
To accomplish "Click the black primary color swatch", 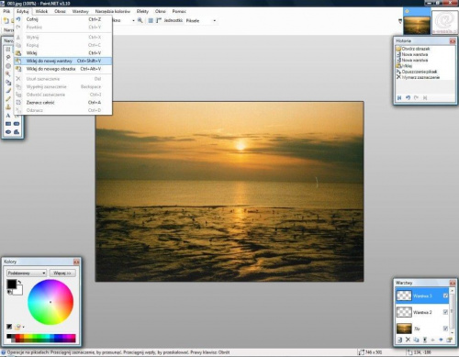I will click(x=11, y=284).
